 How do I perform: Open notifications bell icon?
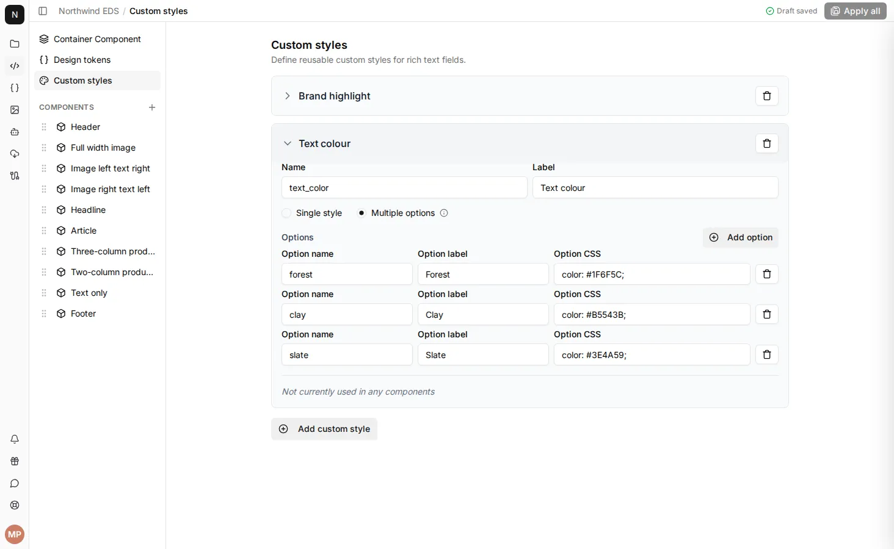(15, 439)
